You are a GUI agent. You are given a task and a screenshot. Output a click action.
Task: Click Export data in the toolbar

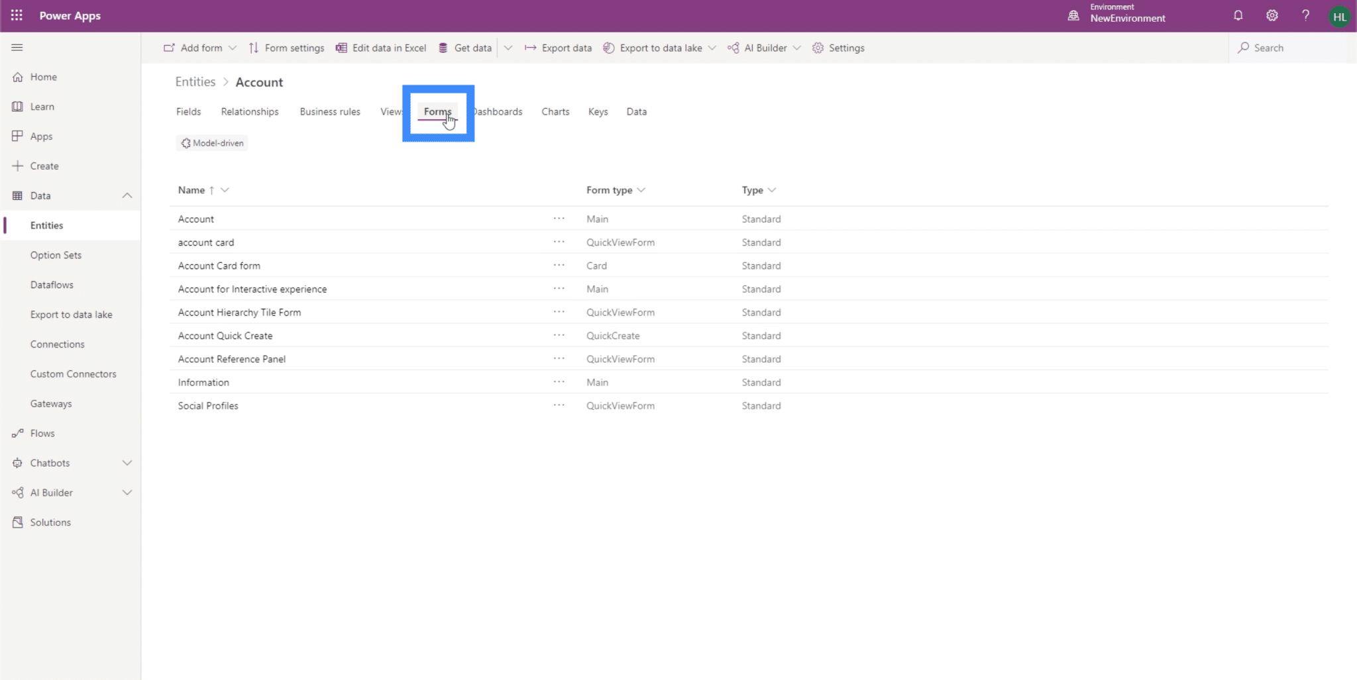click(x=558, y=48)
